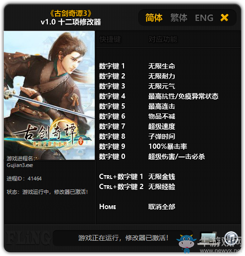Toggle 物品不减 cheat option
This screenshot has height=256, width=245.
coord(162,116)
